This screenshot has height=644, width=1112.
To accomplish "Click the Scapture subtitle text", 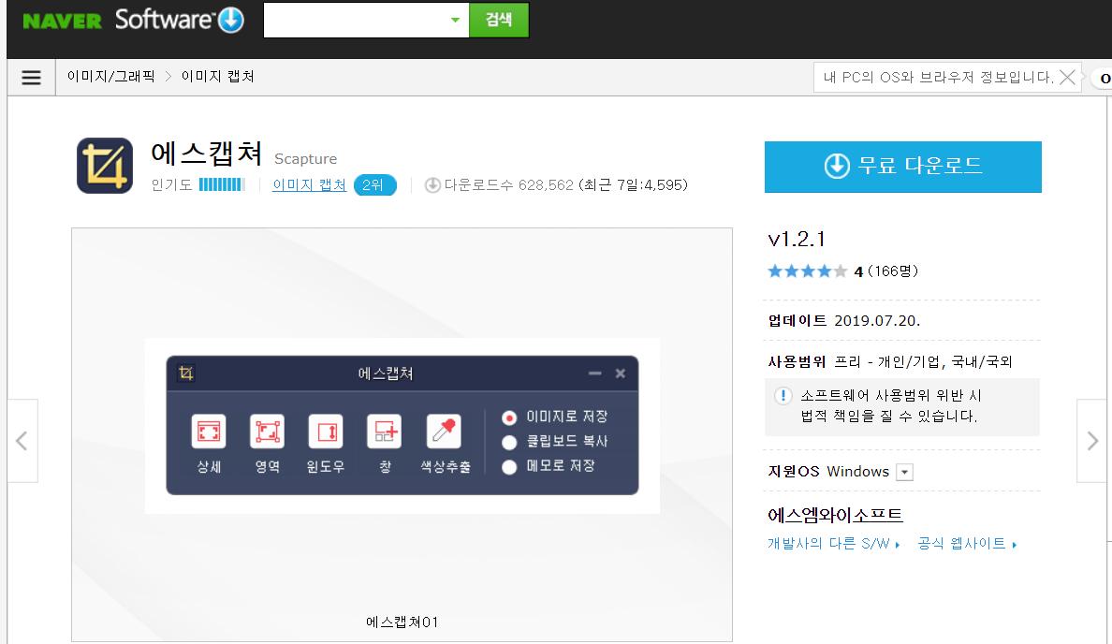I will (306, 159).
